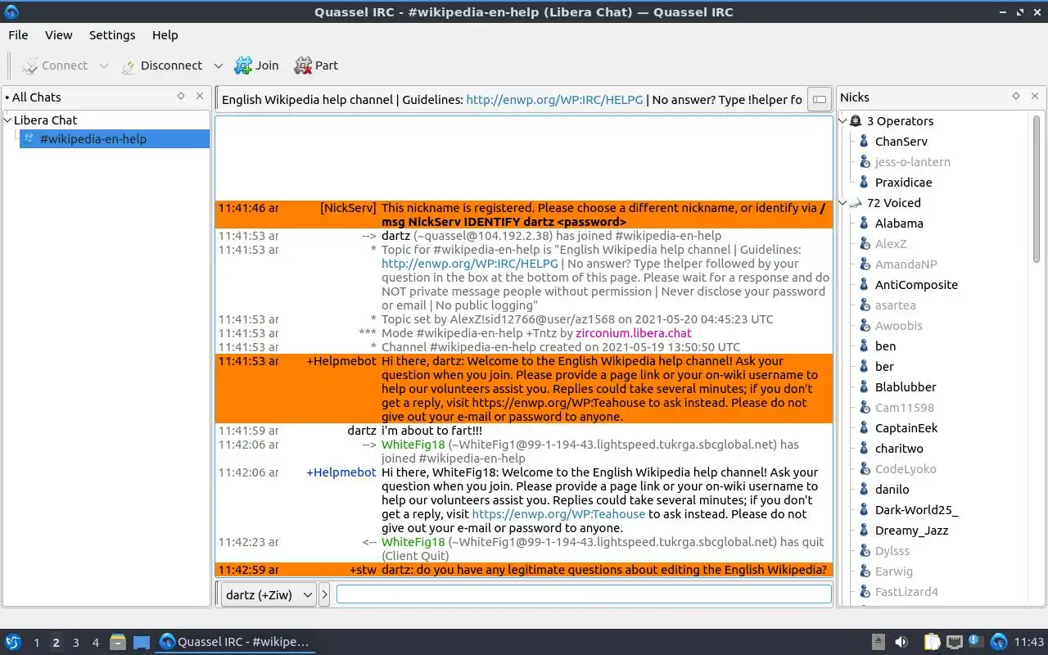
Task: Select charitwo in the nick list
Action: click(x=898, y=449)
